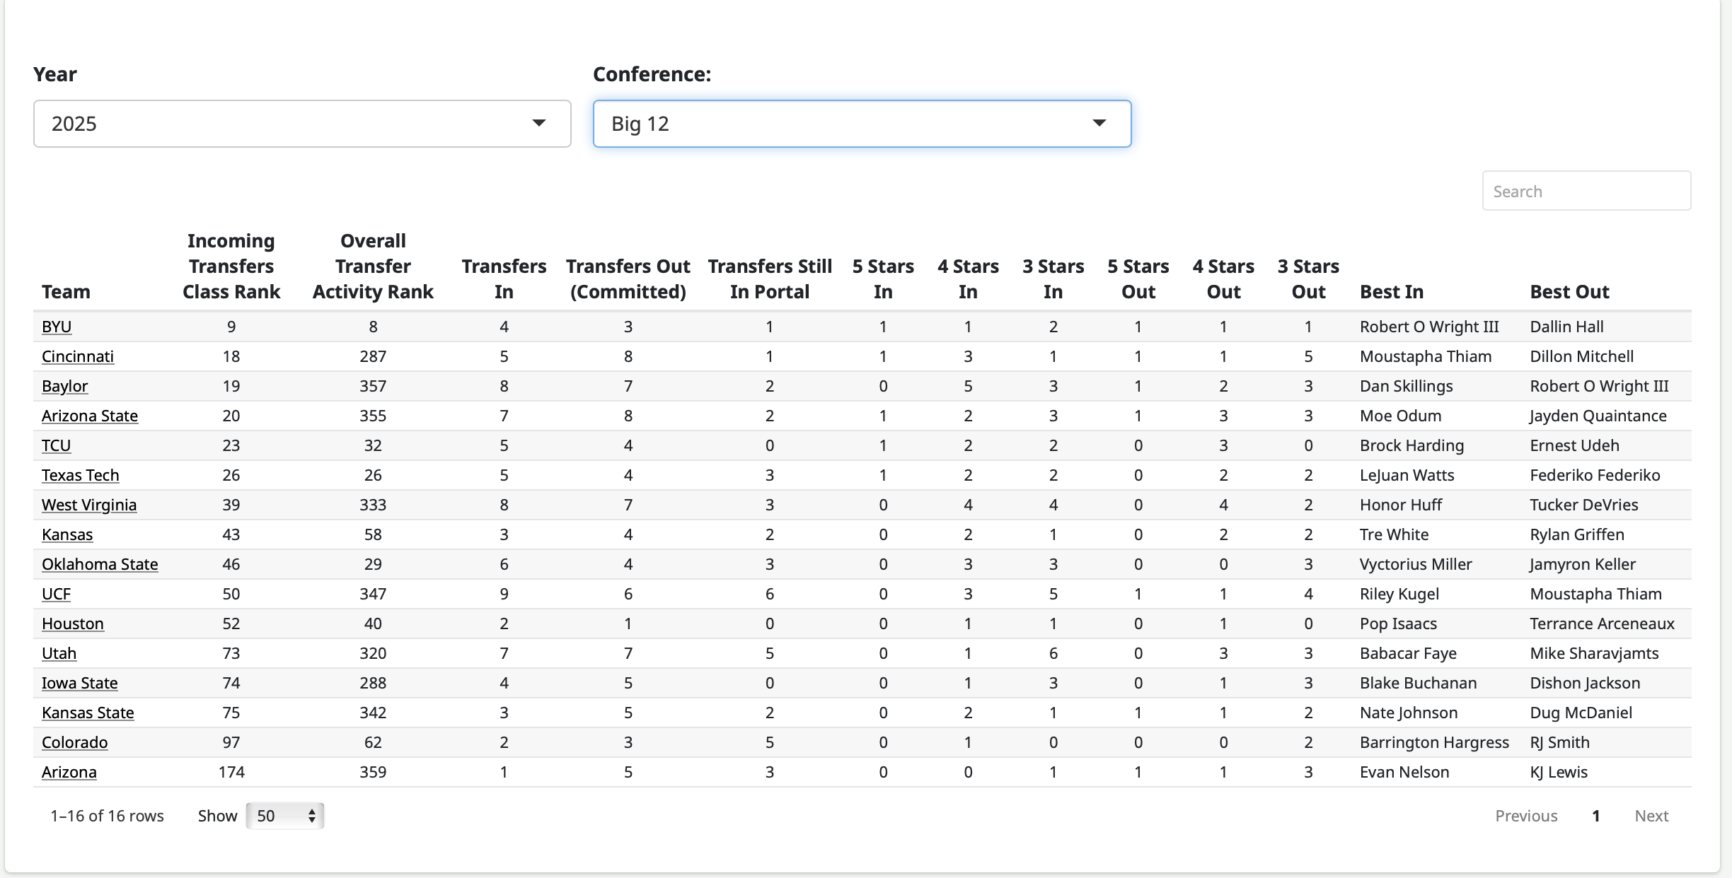Viewport: 1732px width, 878px height.
Task: Open the Kansas team link
Action: (x=67, y=534)
